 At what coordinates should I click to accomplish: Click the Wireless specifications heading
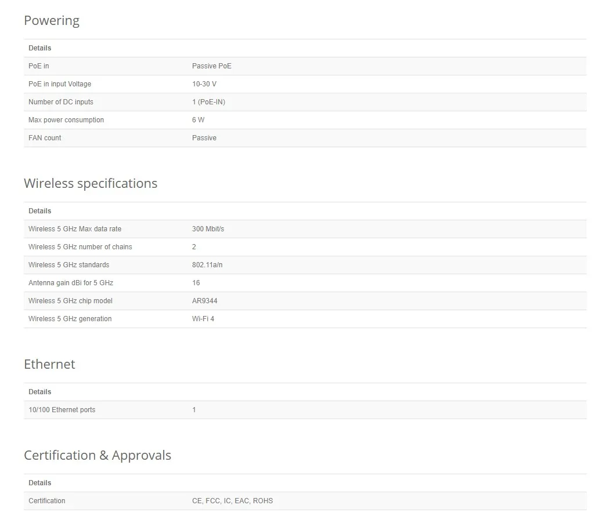pos(91,184)
